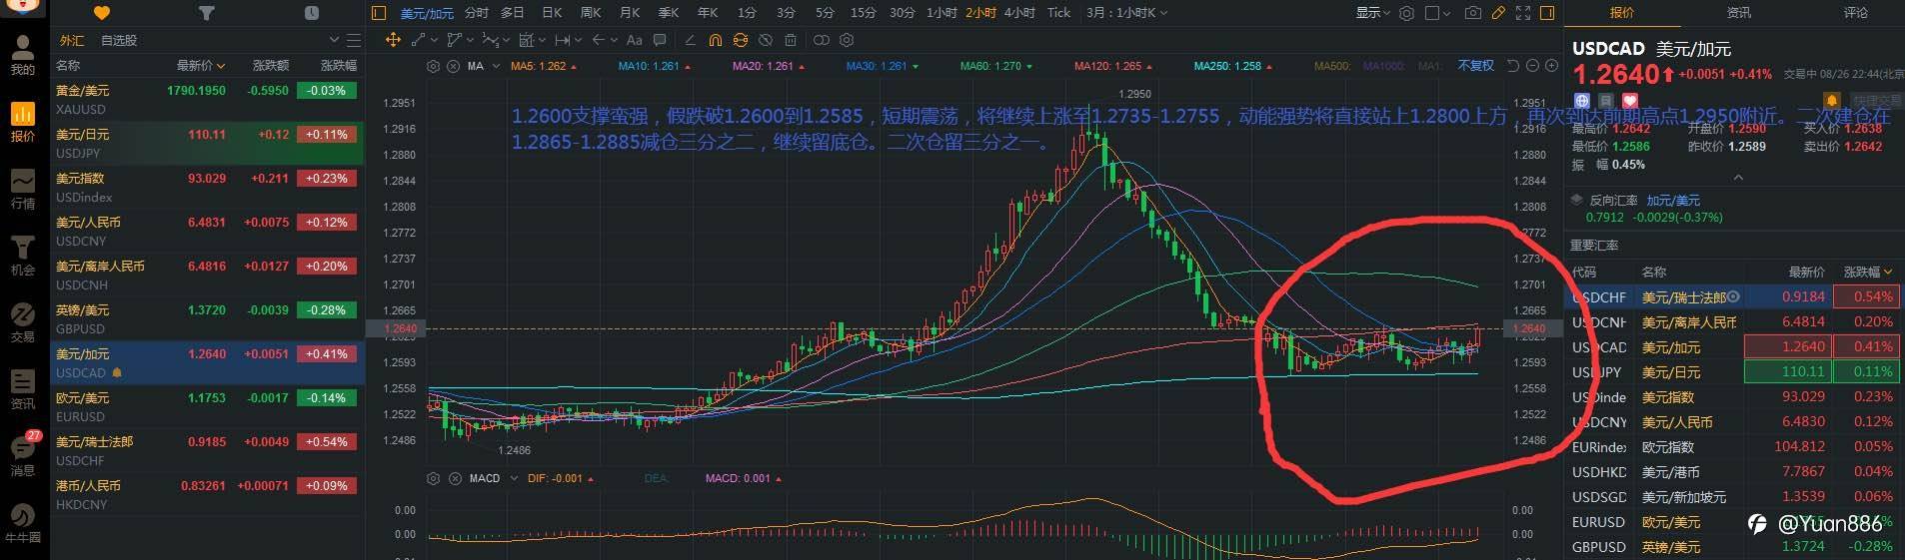Toggle the eye-slash hide drawings icon
Image resolution: width=1905 pixels, height=560 pixels.
tap(766, 40)
